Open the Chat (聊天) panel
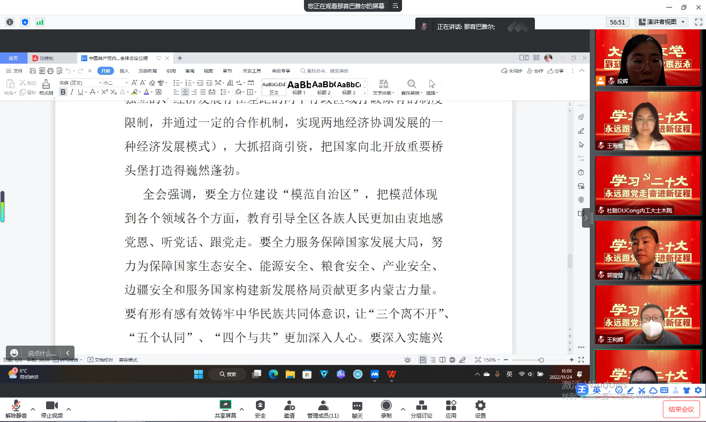706x422 pixels. [x=357, y=409]
